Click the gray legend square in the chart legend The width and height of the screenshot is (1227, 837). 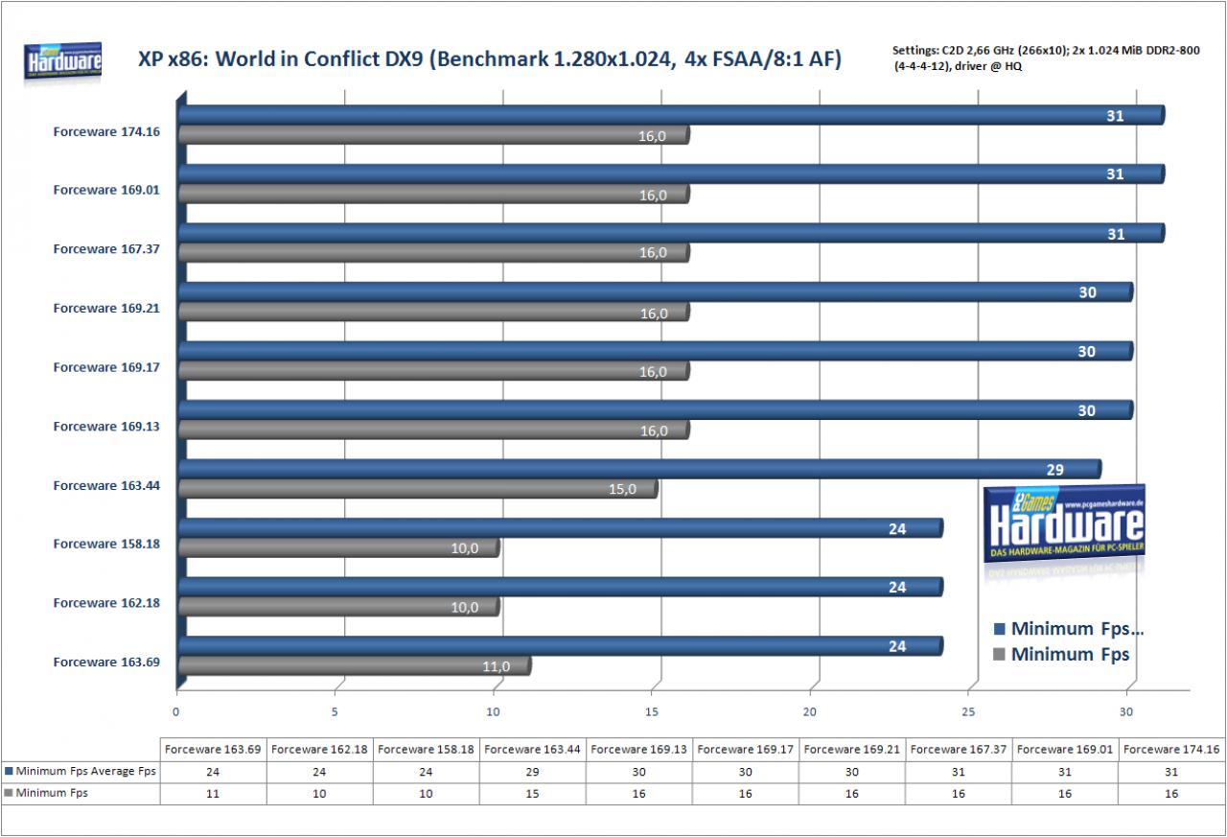(x=999, y=655)
